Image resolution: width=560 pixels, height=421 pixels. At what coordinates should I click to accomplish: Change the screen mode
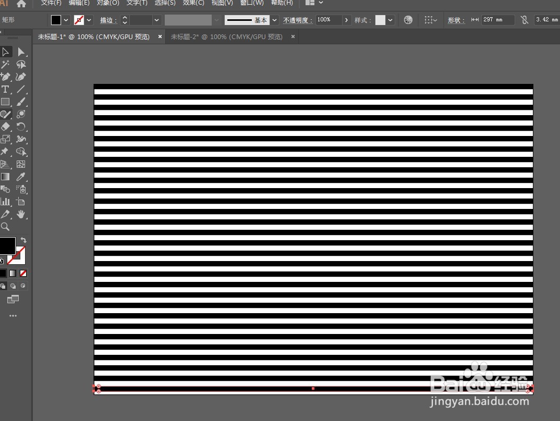tap(13, 300)
